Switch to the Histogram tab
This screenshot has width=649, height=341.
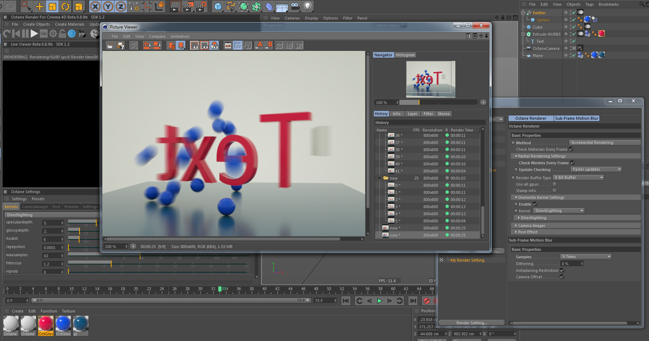click(x=405, y=55)
